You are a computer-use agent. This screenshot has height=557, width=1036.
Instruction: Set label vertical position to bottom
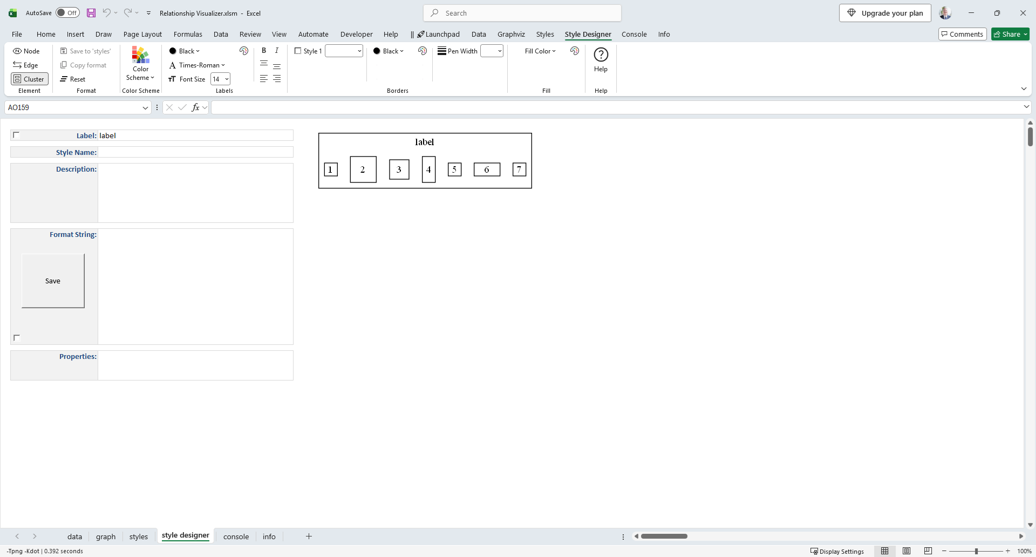click(x=277, y=66)
